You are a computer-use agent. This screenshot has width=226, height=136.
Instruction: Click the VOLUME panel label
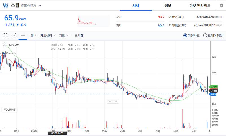[9, 110]
